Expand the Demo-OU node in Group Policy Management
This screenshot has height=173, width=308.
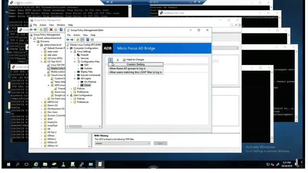42,105
